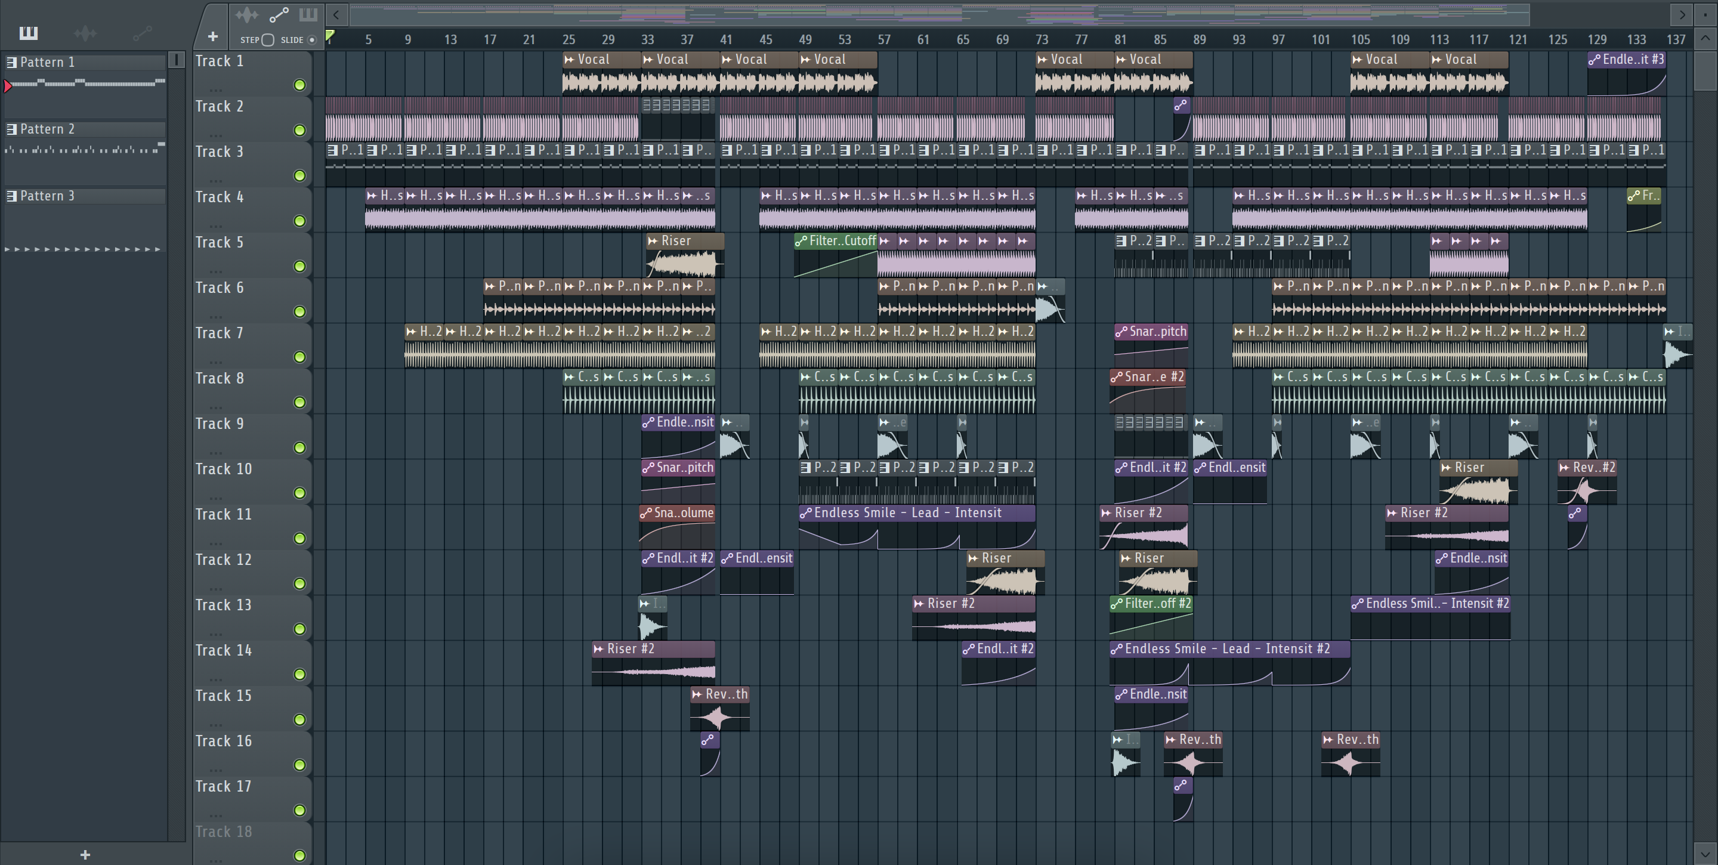Open menu of Endless Smile - Lead - Intensit #2
The width and height of the screenshot is (1718, 865).
pyautogui.click(x=1117, y=649)
